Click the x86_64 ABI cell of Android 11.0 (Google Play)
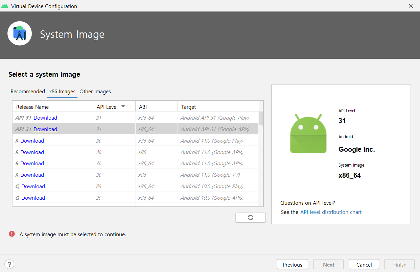 pos(157,141)
